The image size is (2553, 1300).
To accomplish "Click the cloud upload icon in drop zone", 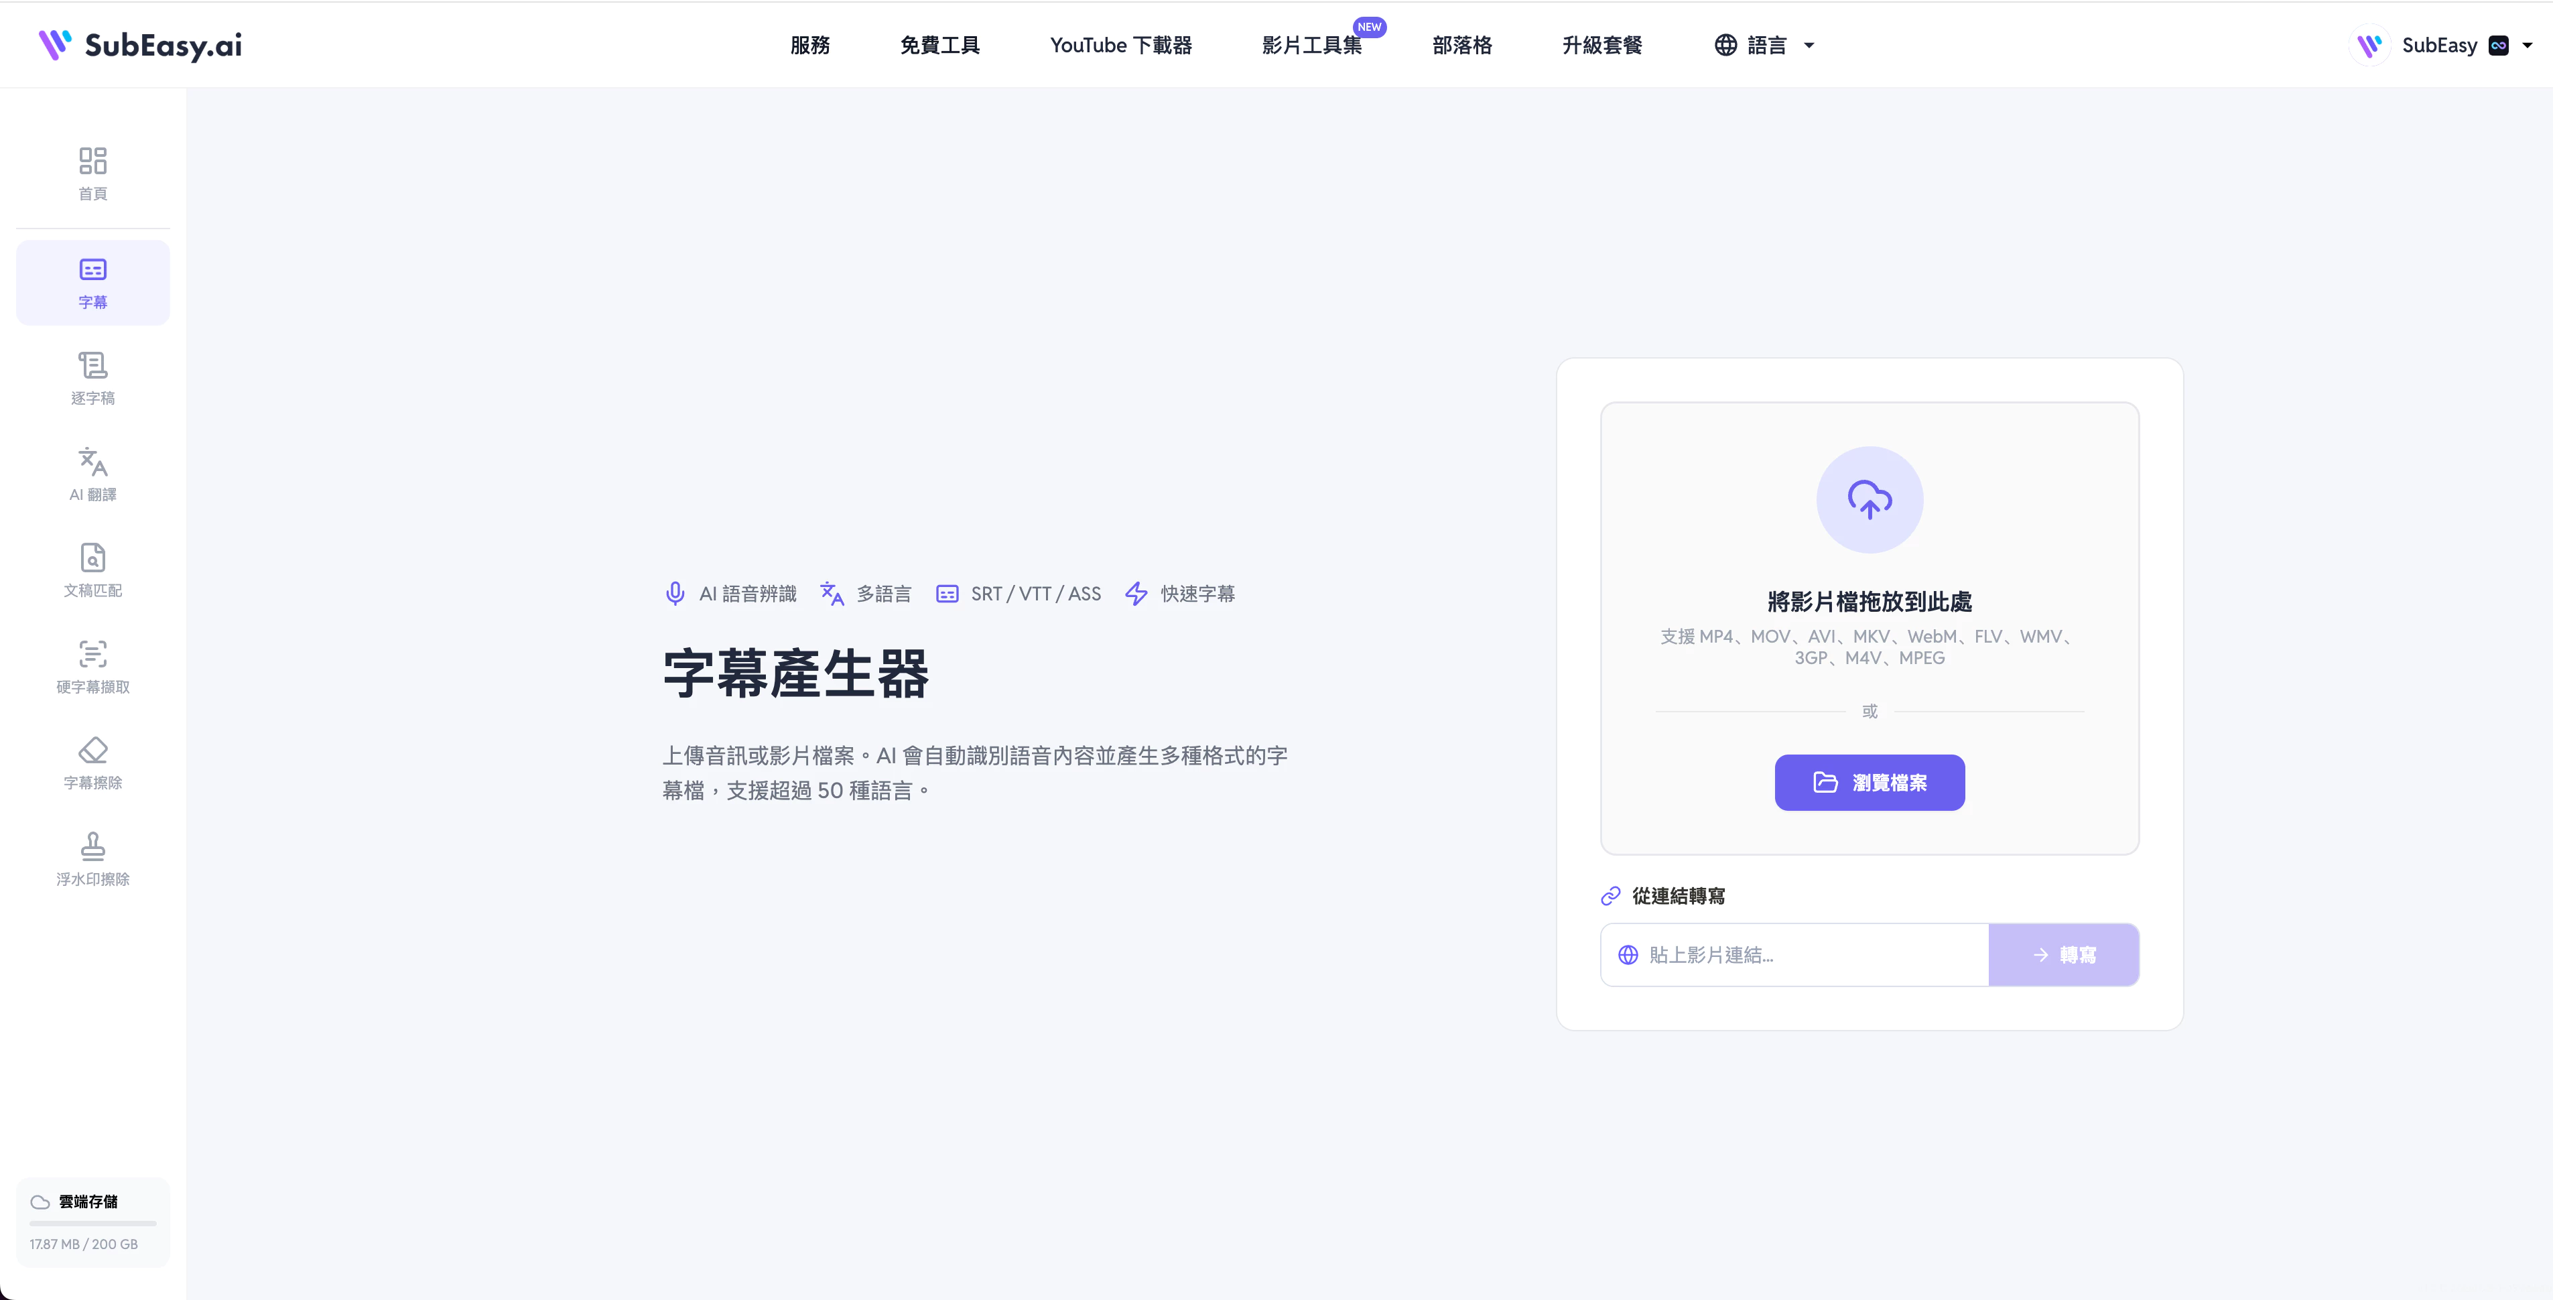I will [x=1869, y=499].
